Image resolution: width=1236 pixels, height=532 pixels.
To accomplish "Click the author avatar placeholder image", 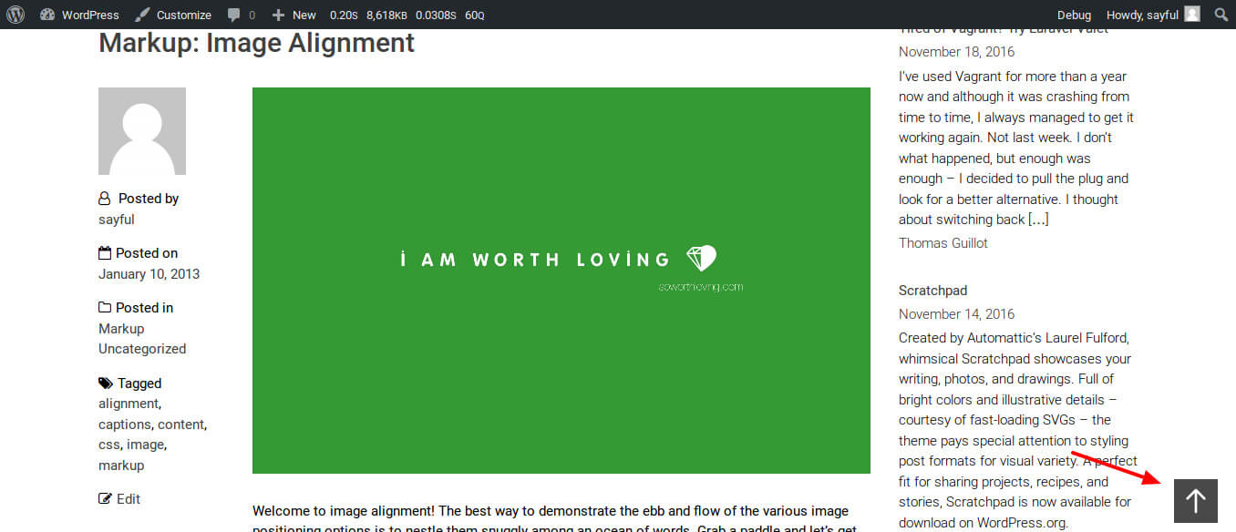I will coord(142,131).
